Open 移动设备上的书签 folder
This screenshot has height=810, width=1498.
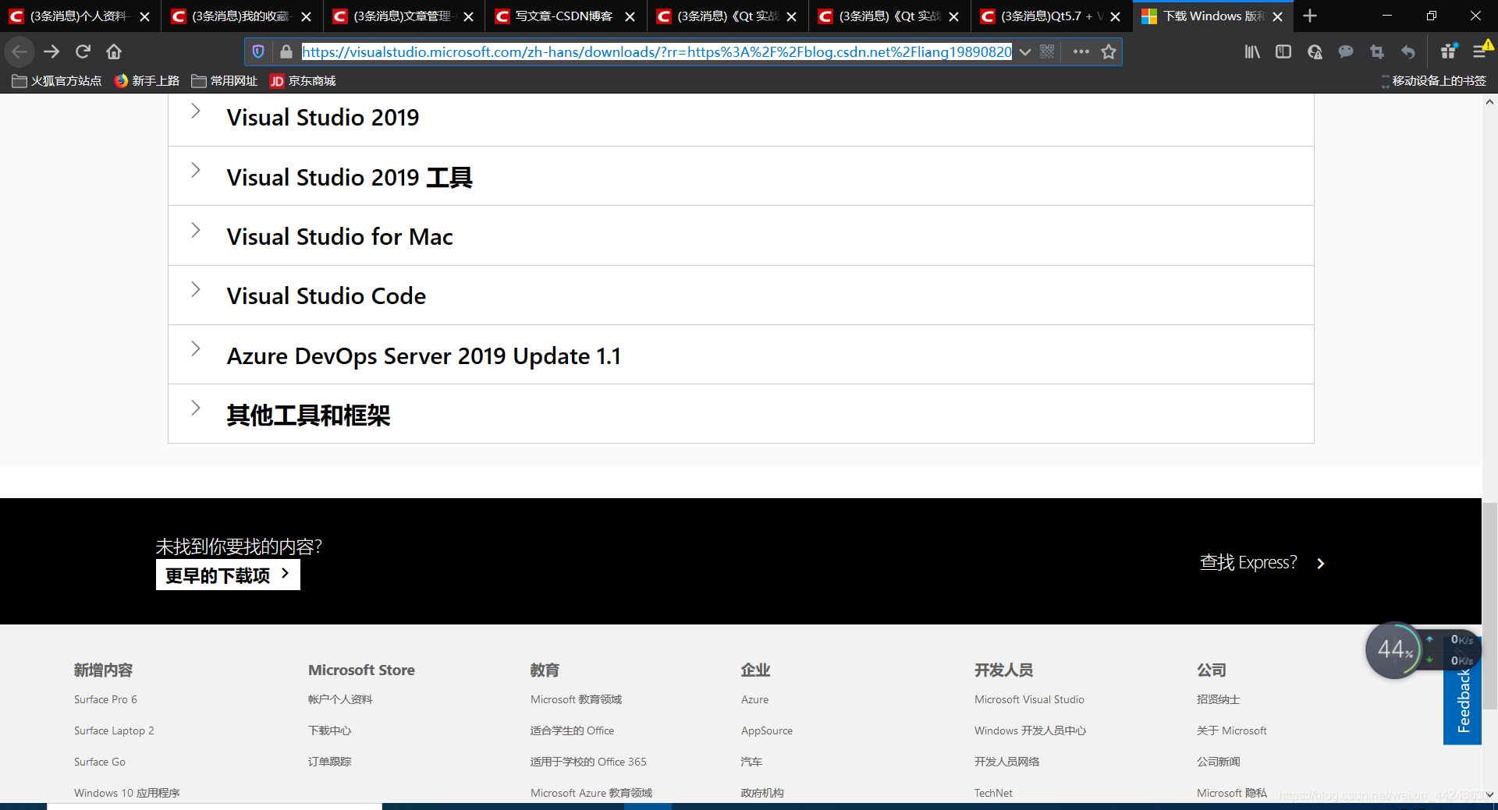click(1433, 81)
